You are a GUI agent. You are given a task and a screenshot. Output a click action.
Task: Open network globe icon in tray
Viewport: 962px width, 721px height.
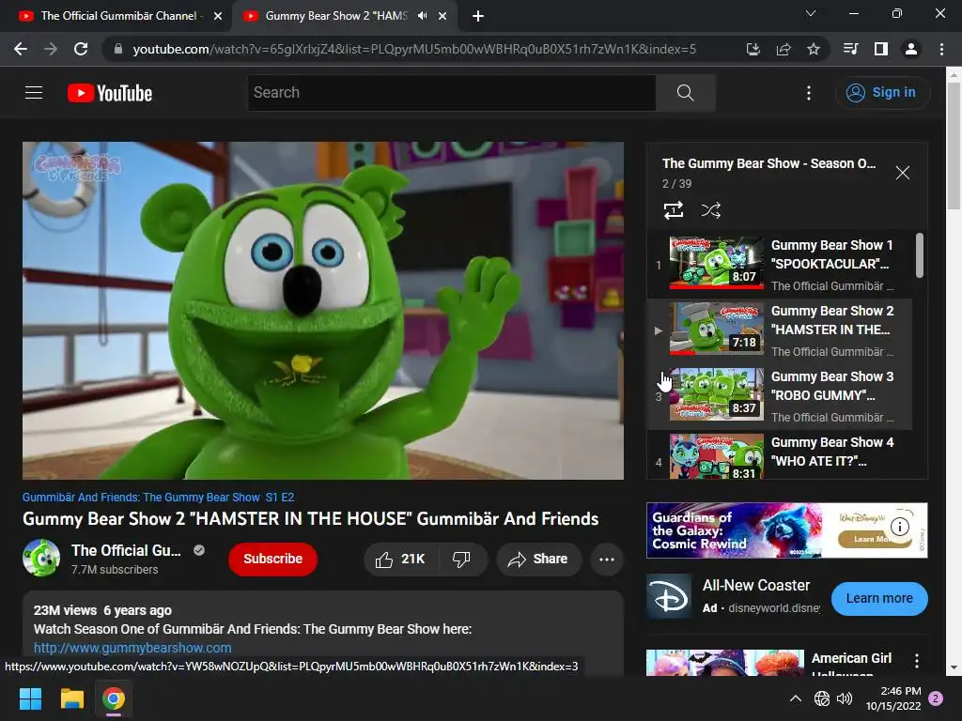coord(821,698)
